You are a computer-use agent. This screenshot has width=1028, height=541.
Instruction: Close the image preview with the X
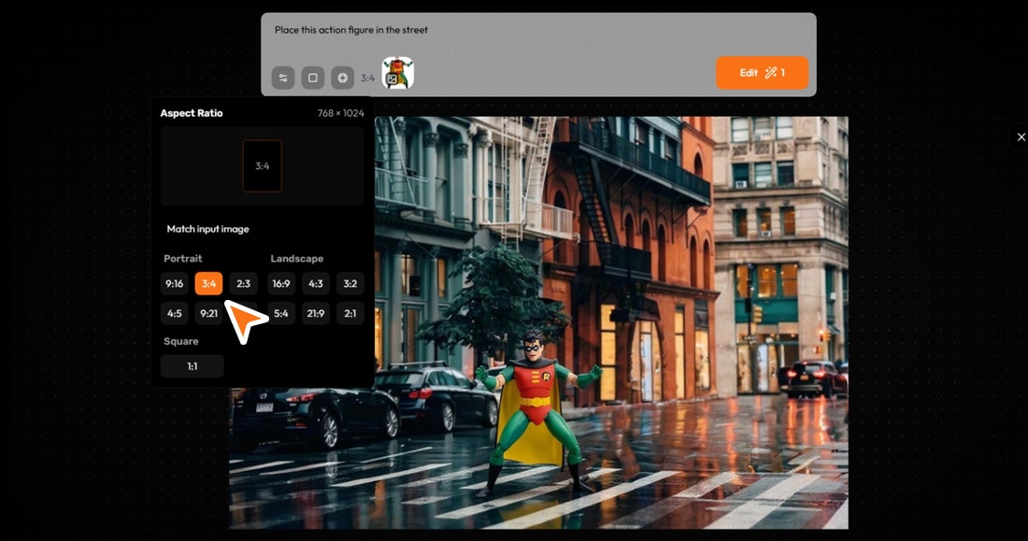point(1021,137)
